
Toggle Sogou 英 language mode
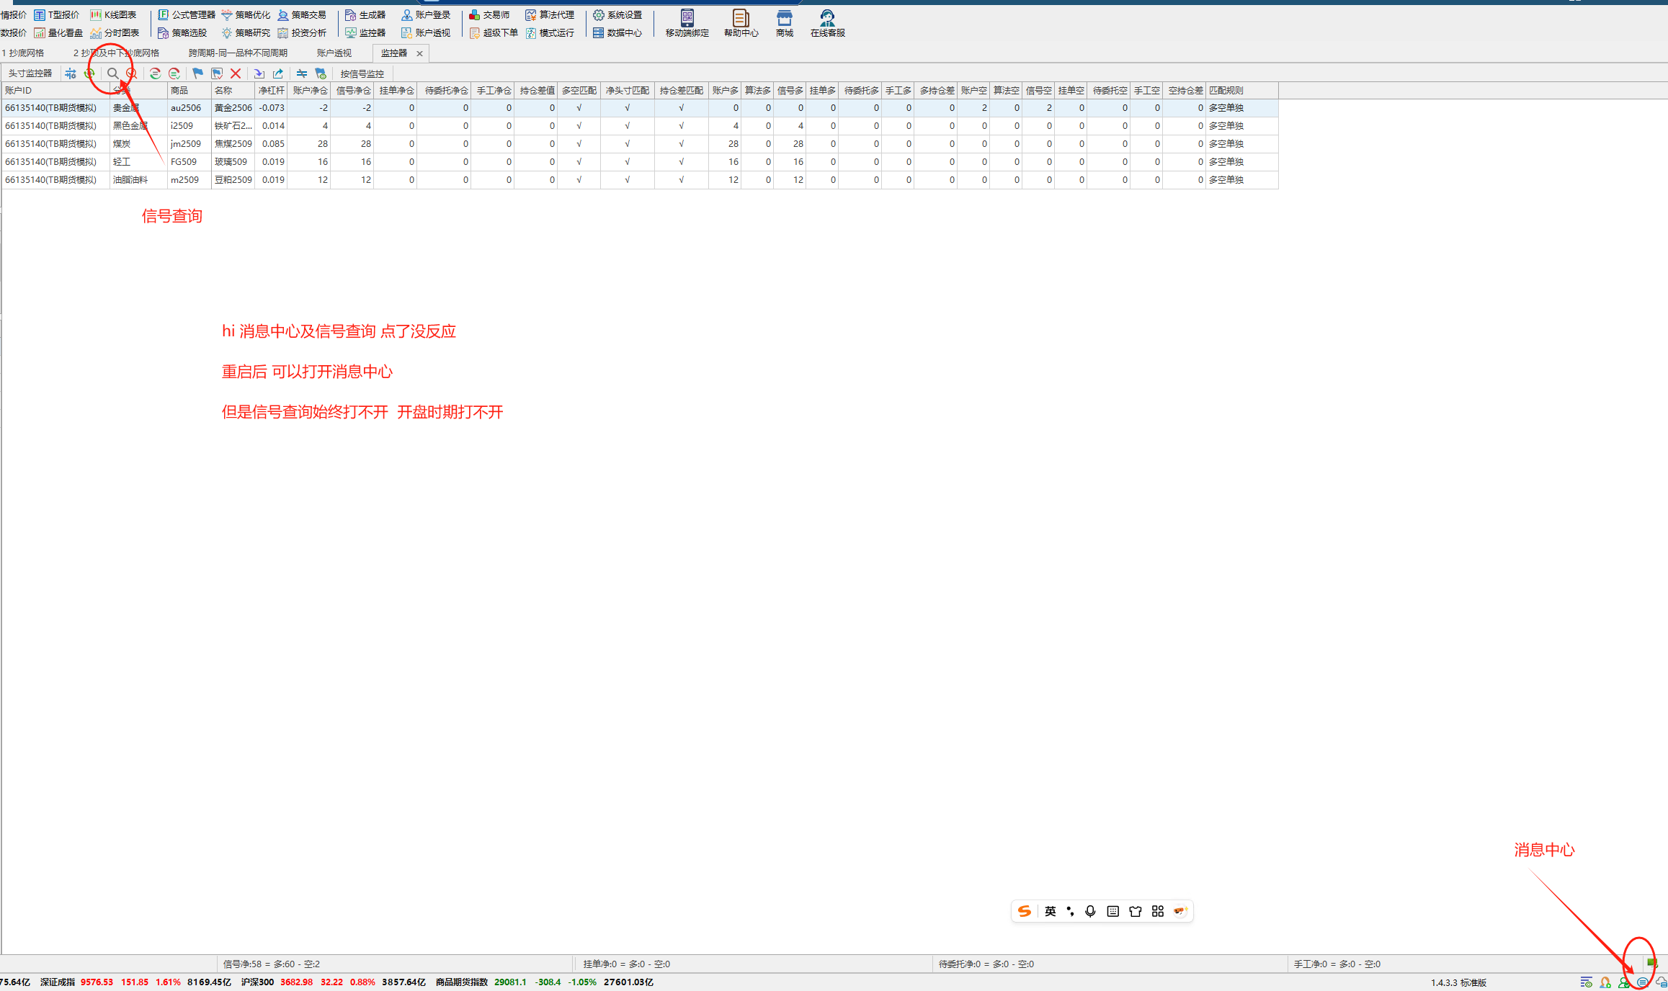tap(1051, 911)
